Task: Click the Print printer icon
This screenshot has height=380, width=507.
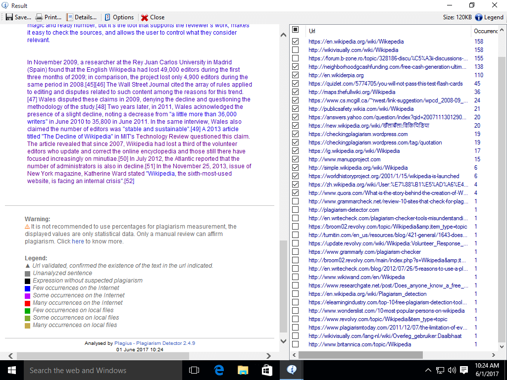Action: pos(39,17)
